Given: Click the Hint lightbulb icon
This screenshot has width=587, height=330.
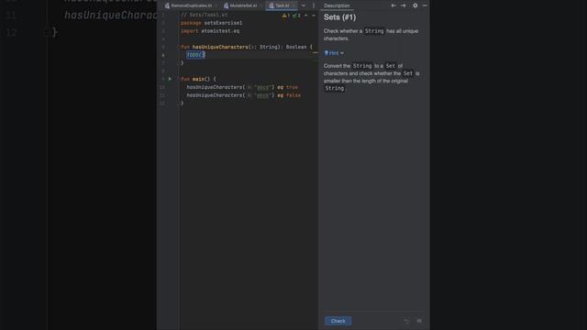Looking at the screenshot, I should pos(327,53).
